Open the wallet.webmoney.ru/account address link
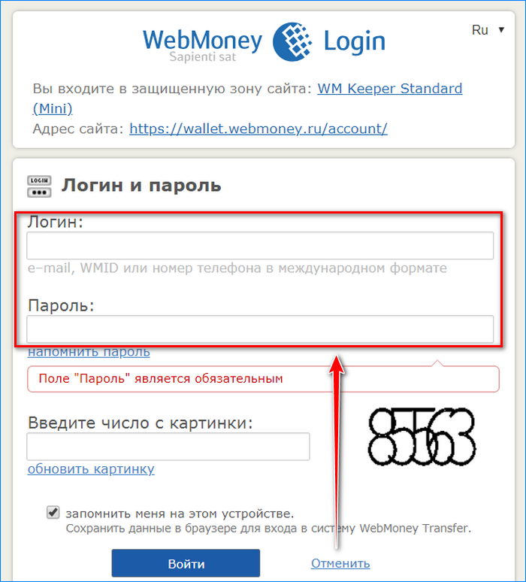 click(258, 129)
